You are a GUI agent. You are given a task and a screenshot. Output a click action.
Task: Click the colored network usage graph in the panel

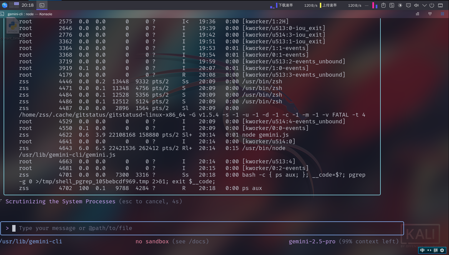pyautogui.click(x=375, y=5)
